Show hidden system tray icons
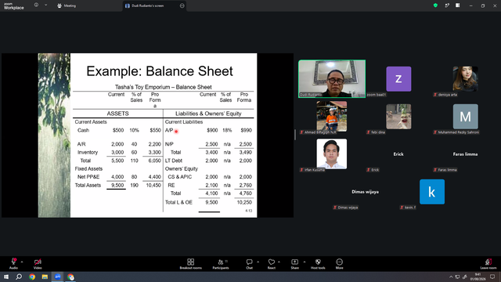Viewport: 501px width, 282px height. click(451, 277)
